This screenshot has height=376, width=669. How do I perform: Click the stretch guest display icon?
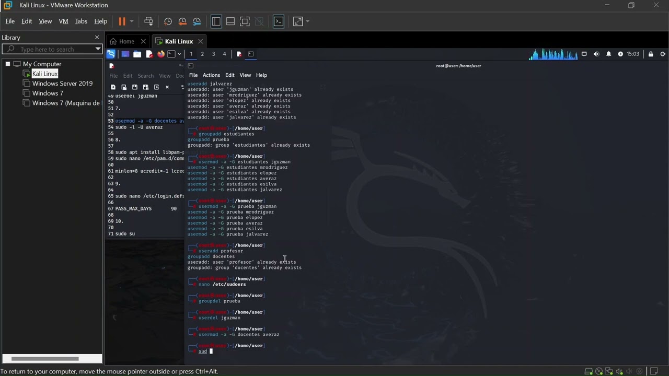coord(298,21)
